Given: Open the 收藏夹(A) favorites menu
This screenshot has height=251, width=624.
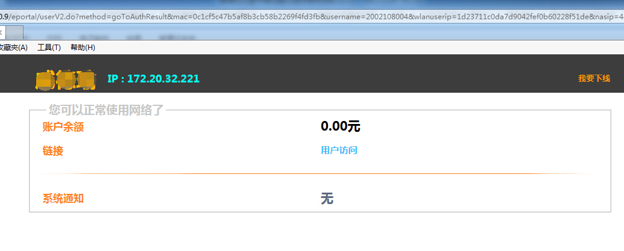Looking at the screenshot, I should (x=13, y=48).
